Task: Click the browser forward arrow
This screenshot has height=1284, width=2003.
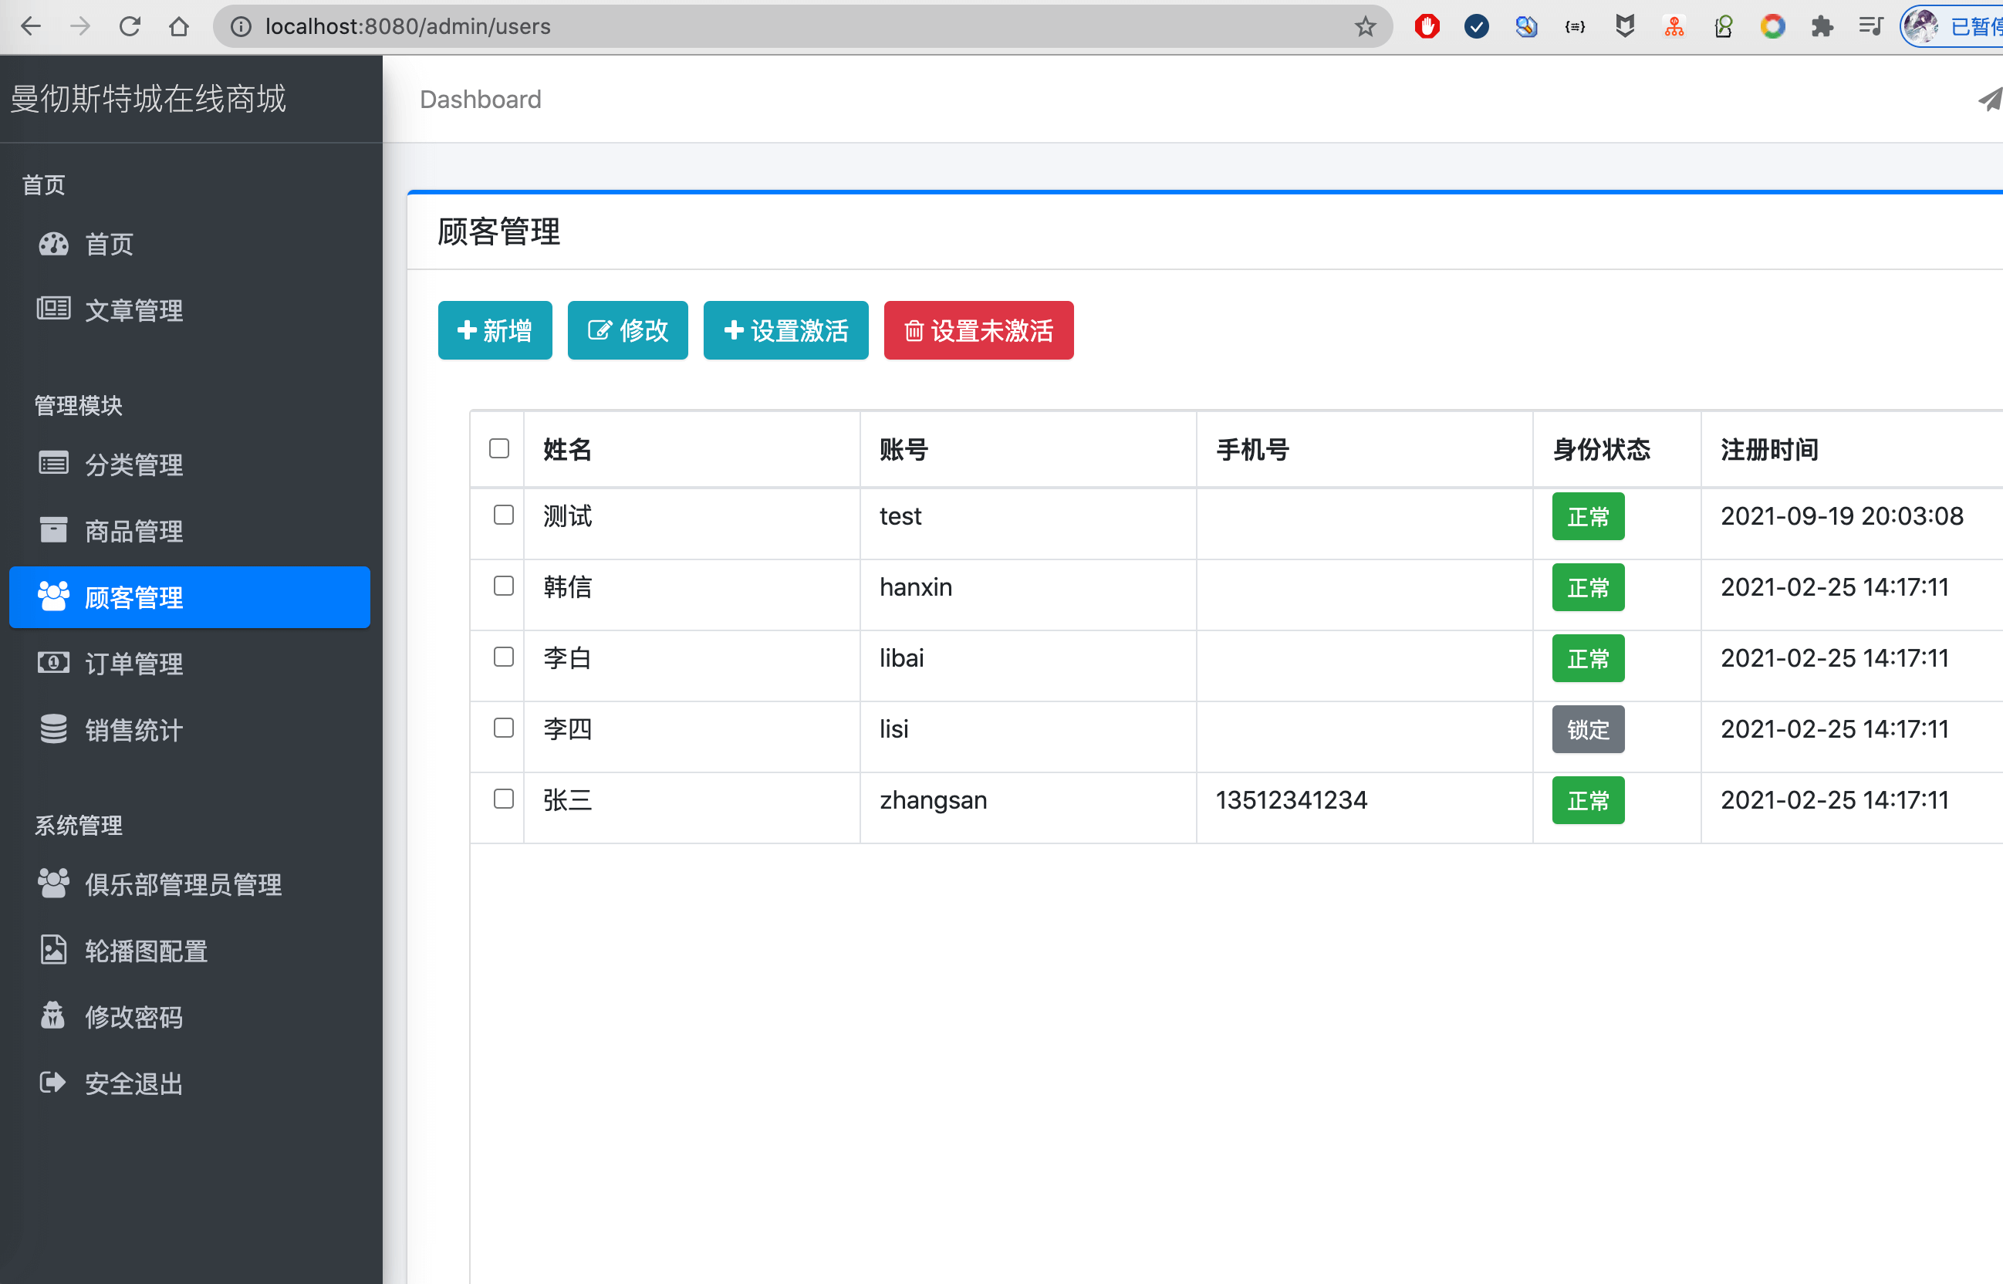Action: [x=80, y=27]
